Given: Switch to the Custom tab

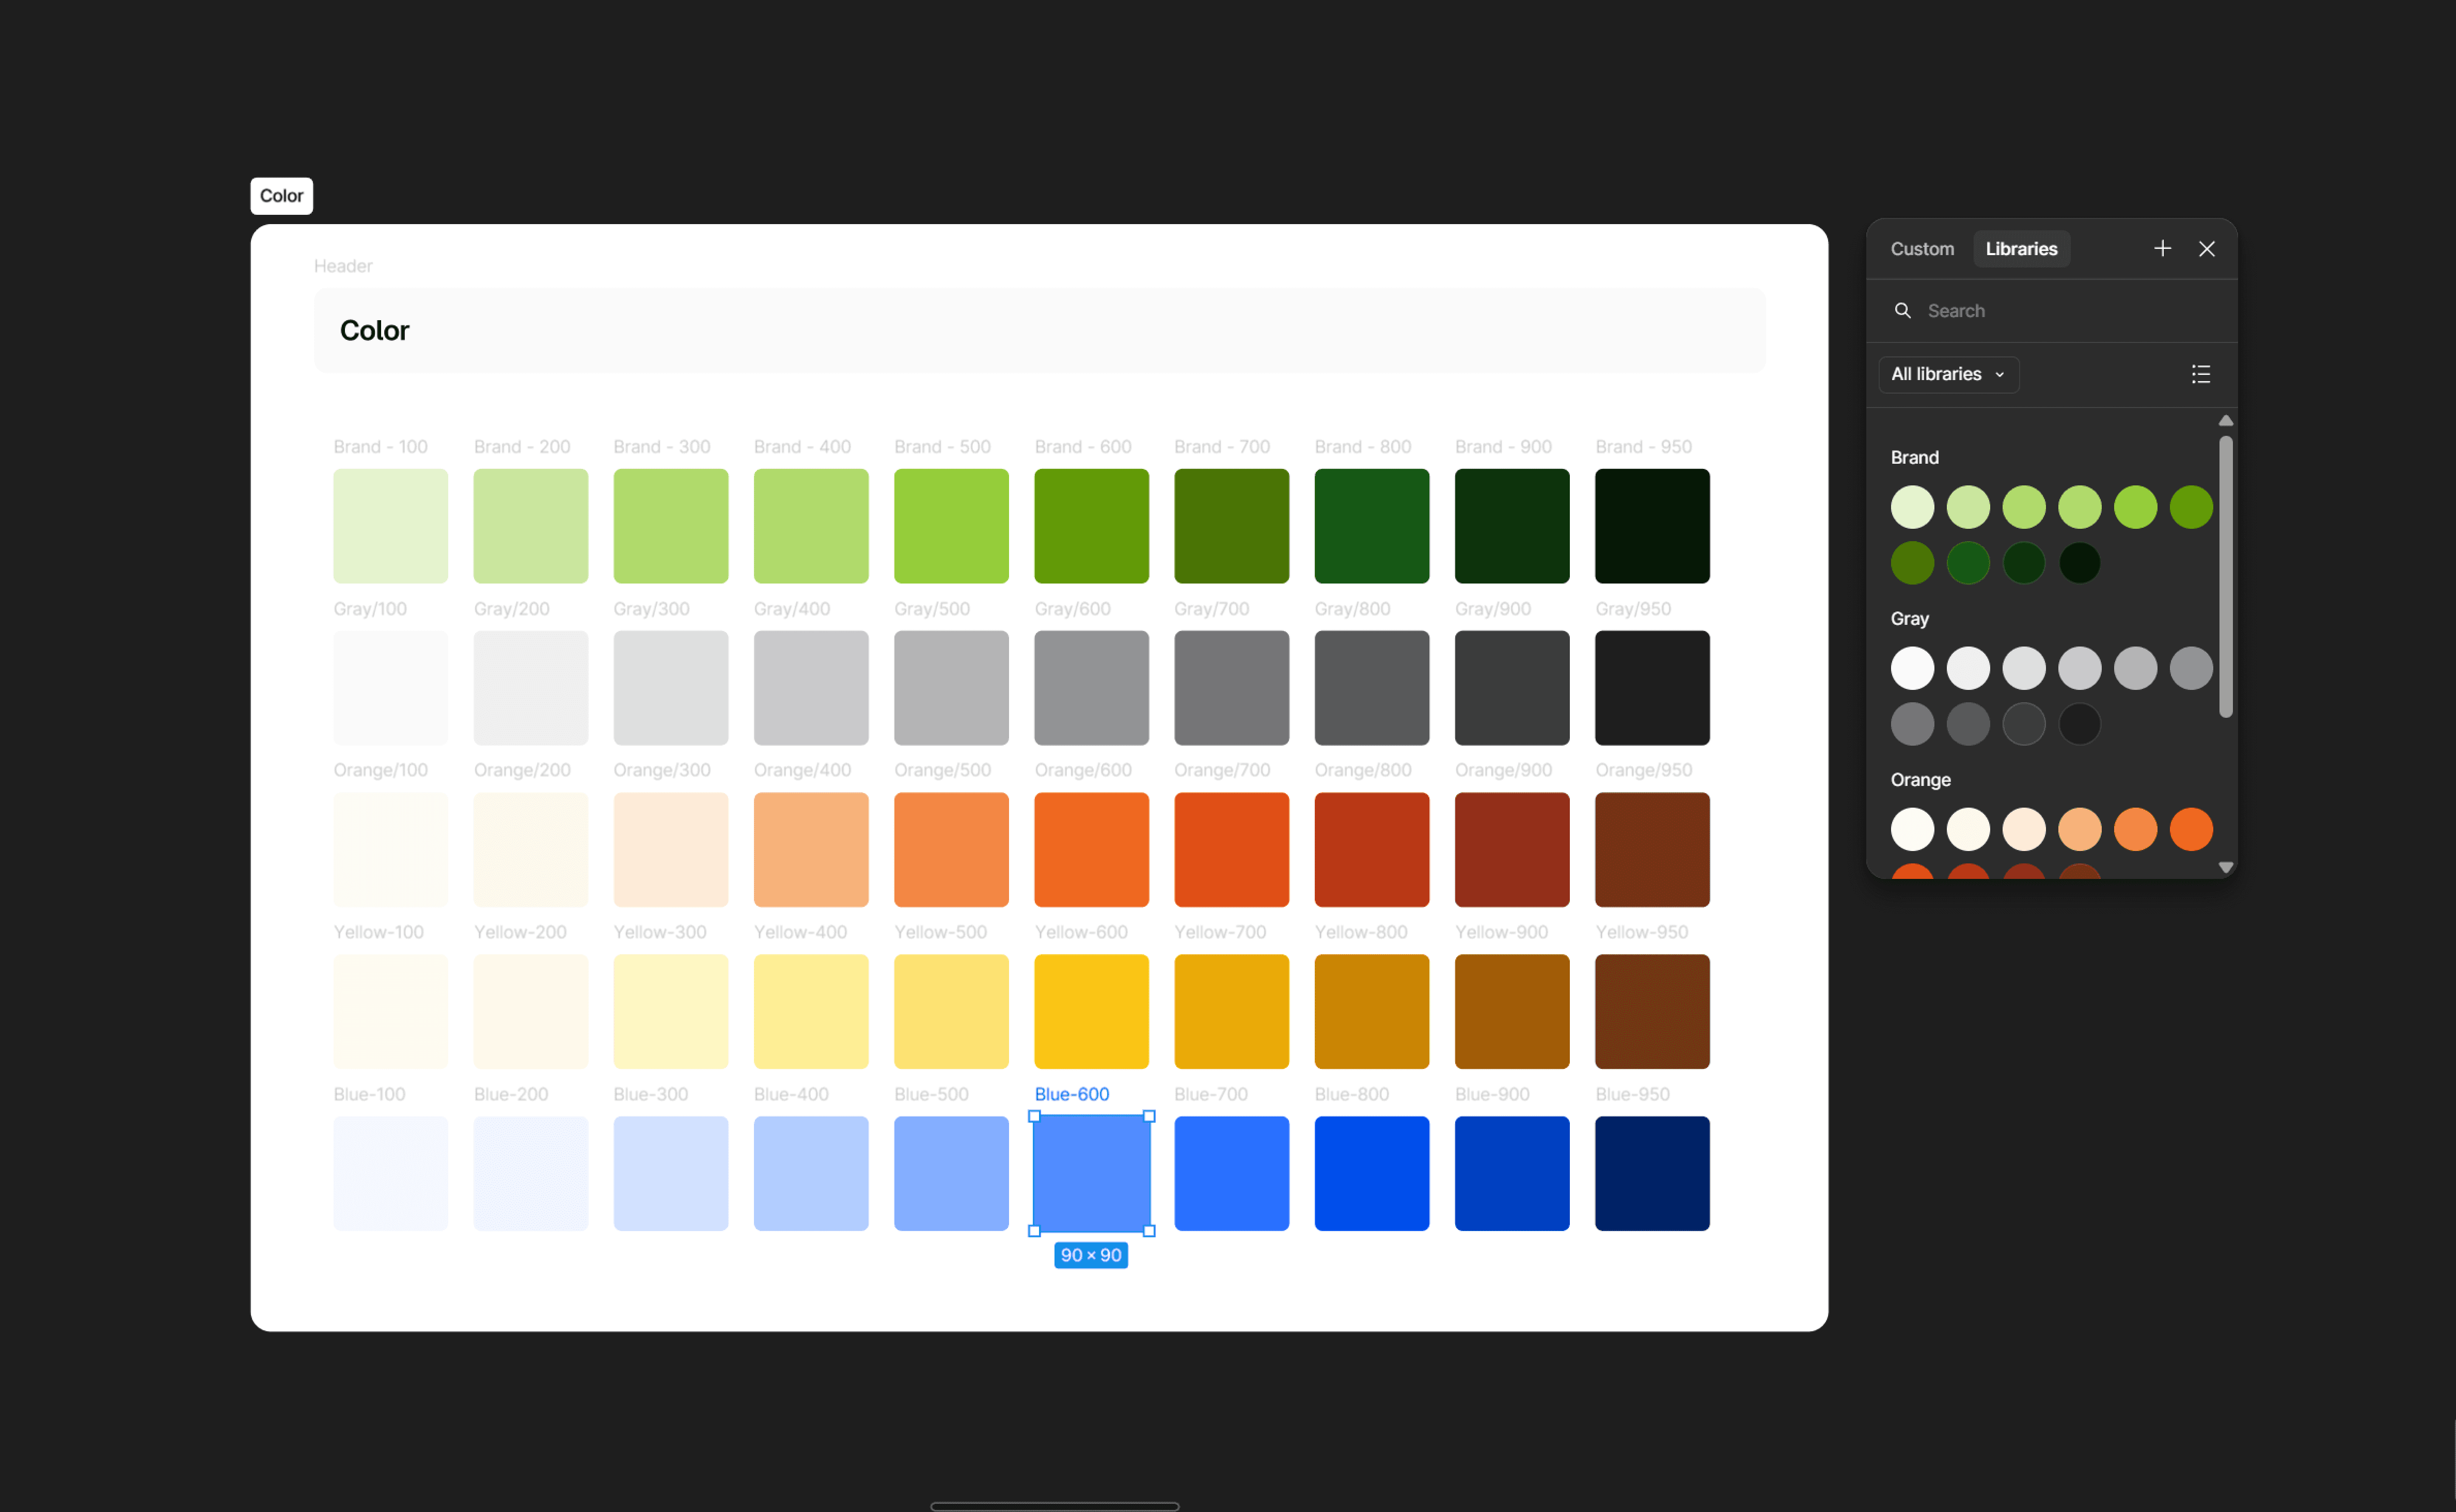Looking at the screenshot, I should click(x=1921, y=249).
